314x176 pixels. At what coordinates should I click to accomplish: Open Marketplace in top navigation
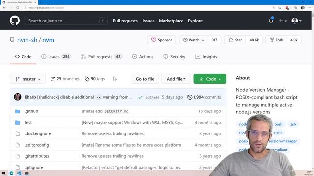point(171,21)
